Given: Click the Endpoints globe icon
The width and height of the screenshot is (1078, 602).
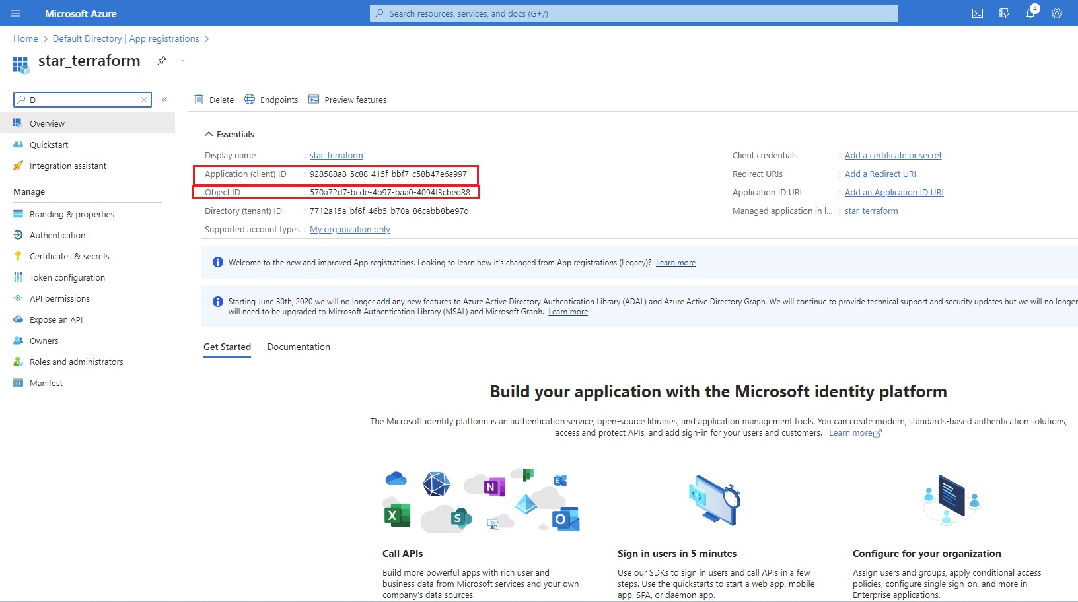Looking at the screenshot, I should pos(250,100).
